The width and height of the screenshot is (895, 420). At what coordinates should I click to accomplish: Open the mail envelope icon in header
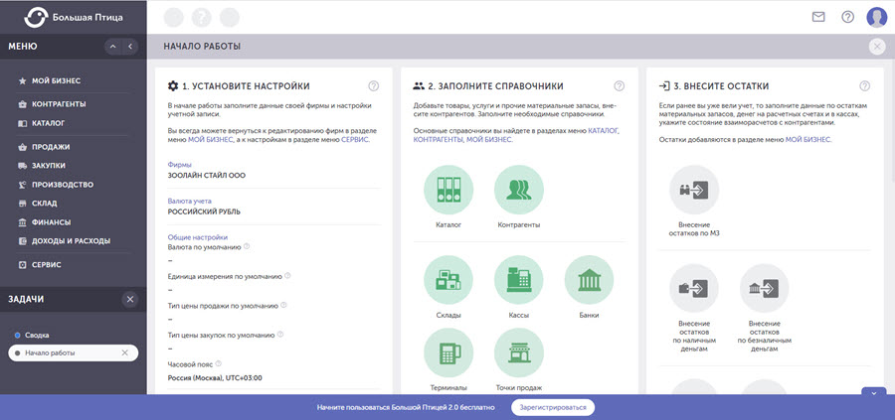click(x=818, y=17)
